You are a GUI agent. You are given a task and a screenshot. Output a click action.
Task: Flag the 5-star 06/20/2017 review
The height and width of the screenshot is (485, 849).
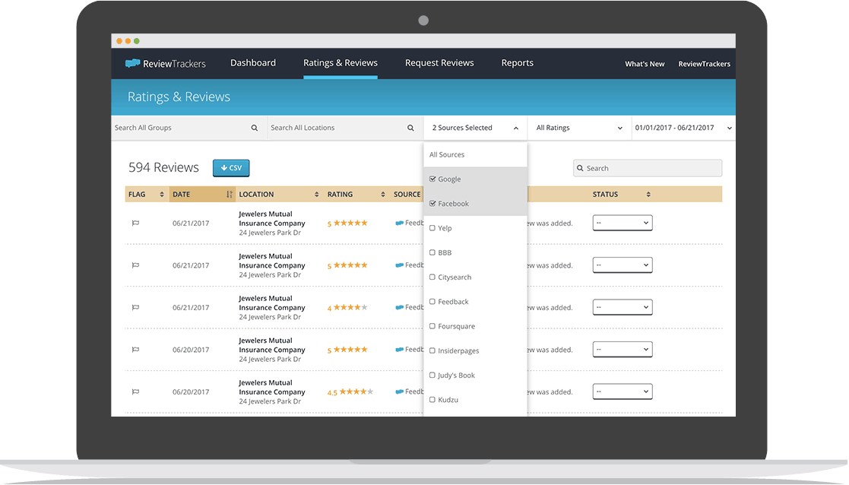135,350
